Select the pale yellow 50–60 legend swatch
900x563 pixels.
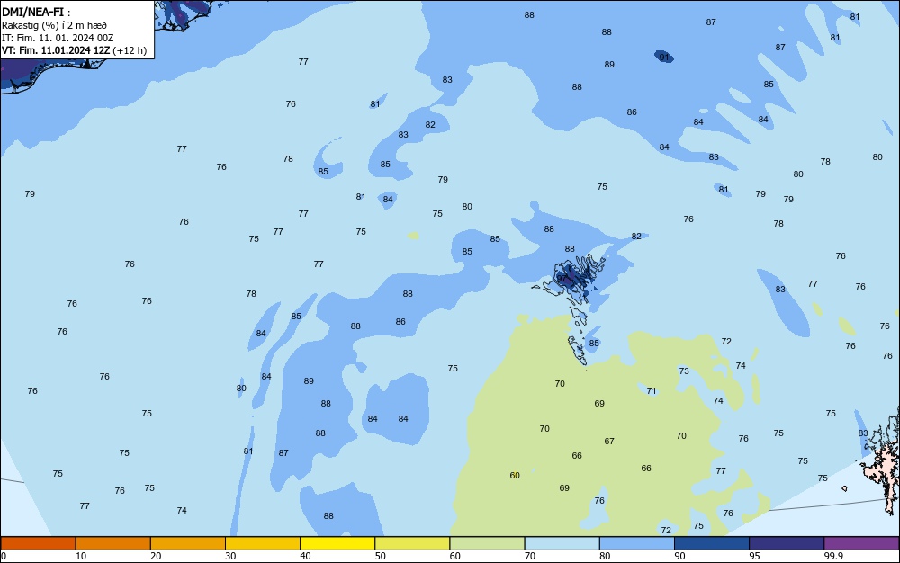pyautogui.click(x=412, y=543)
